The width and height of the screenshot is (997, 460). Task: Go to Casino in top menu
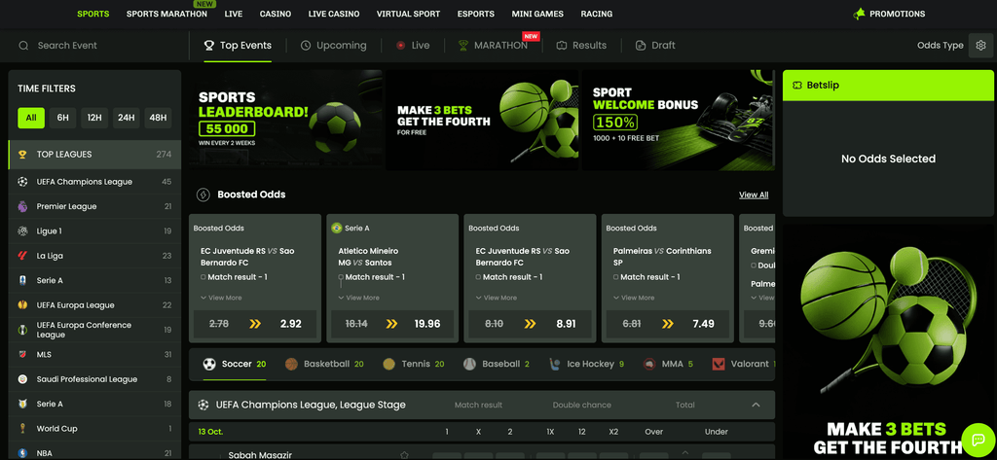pyautogui.click(x=276, y=14)
